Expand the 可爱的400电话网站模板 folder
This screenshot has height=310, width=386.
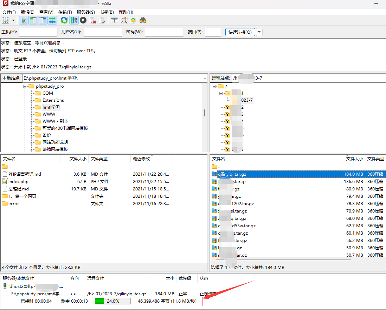tap(32, 128)
